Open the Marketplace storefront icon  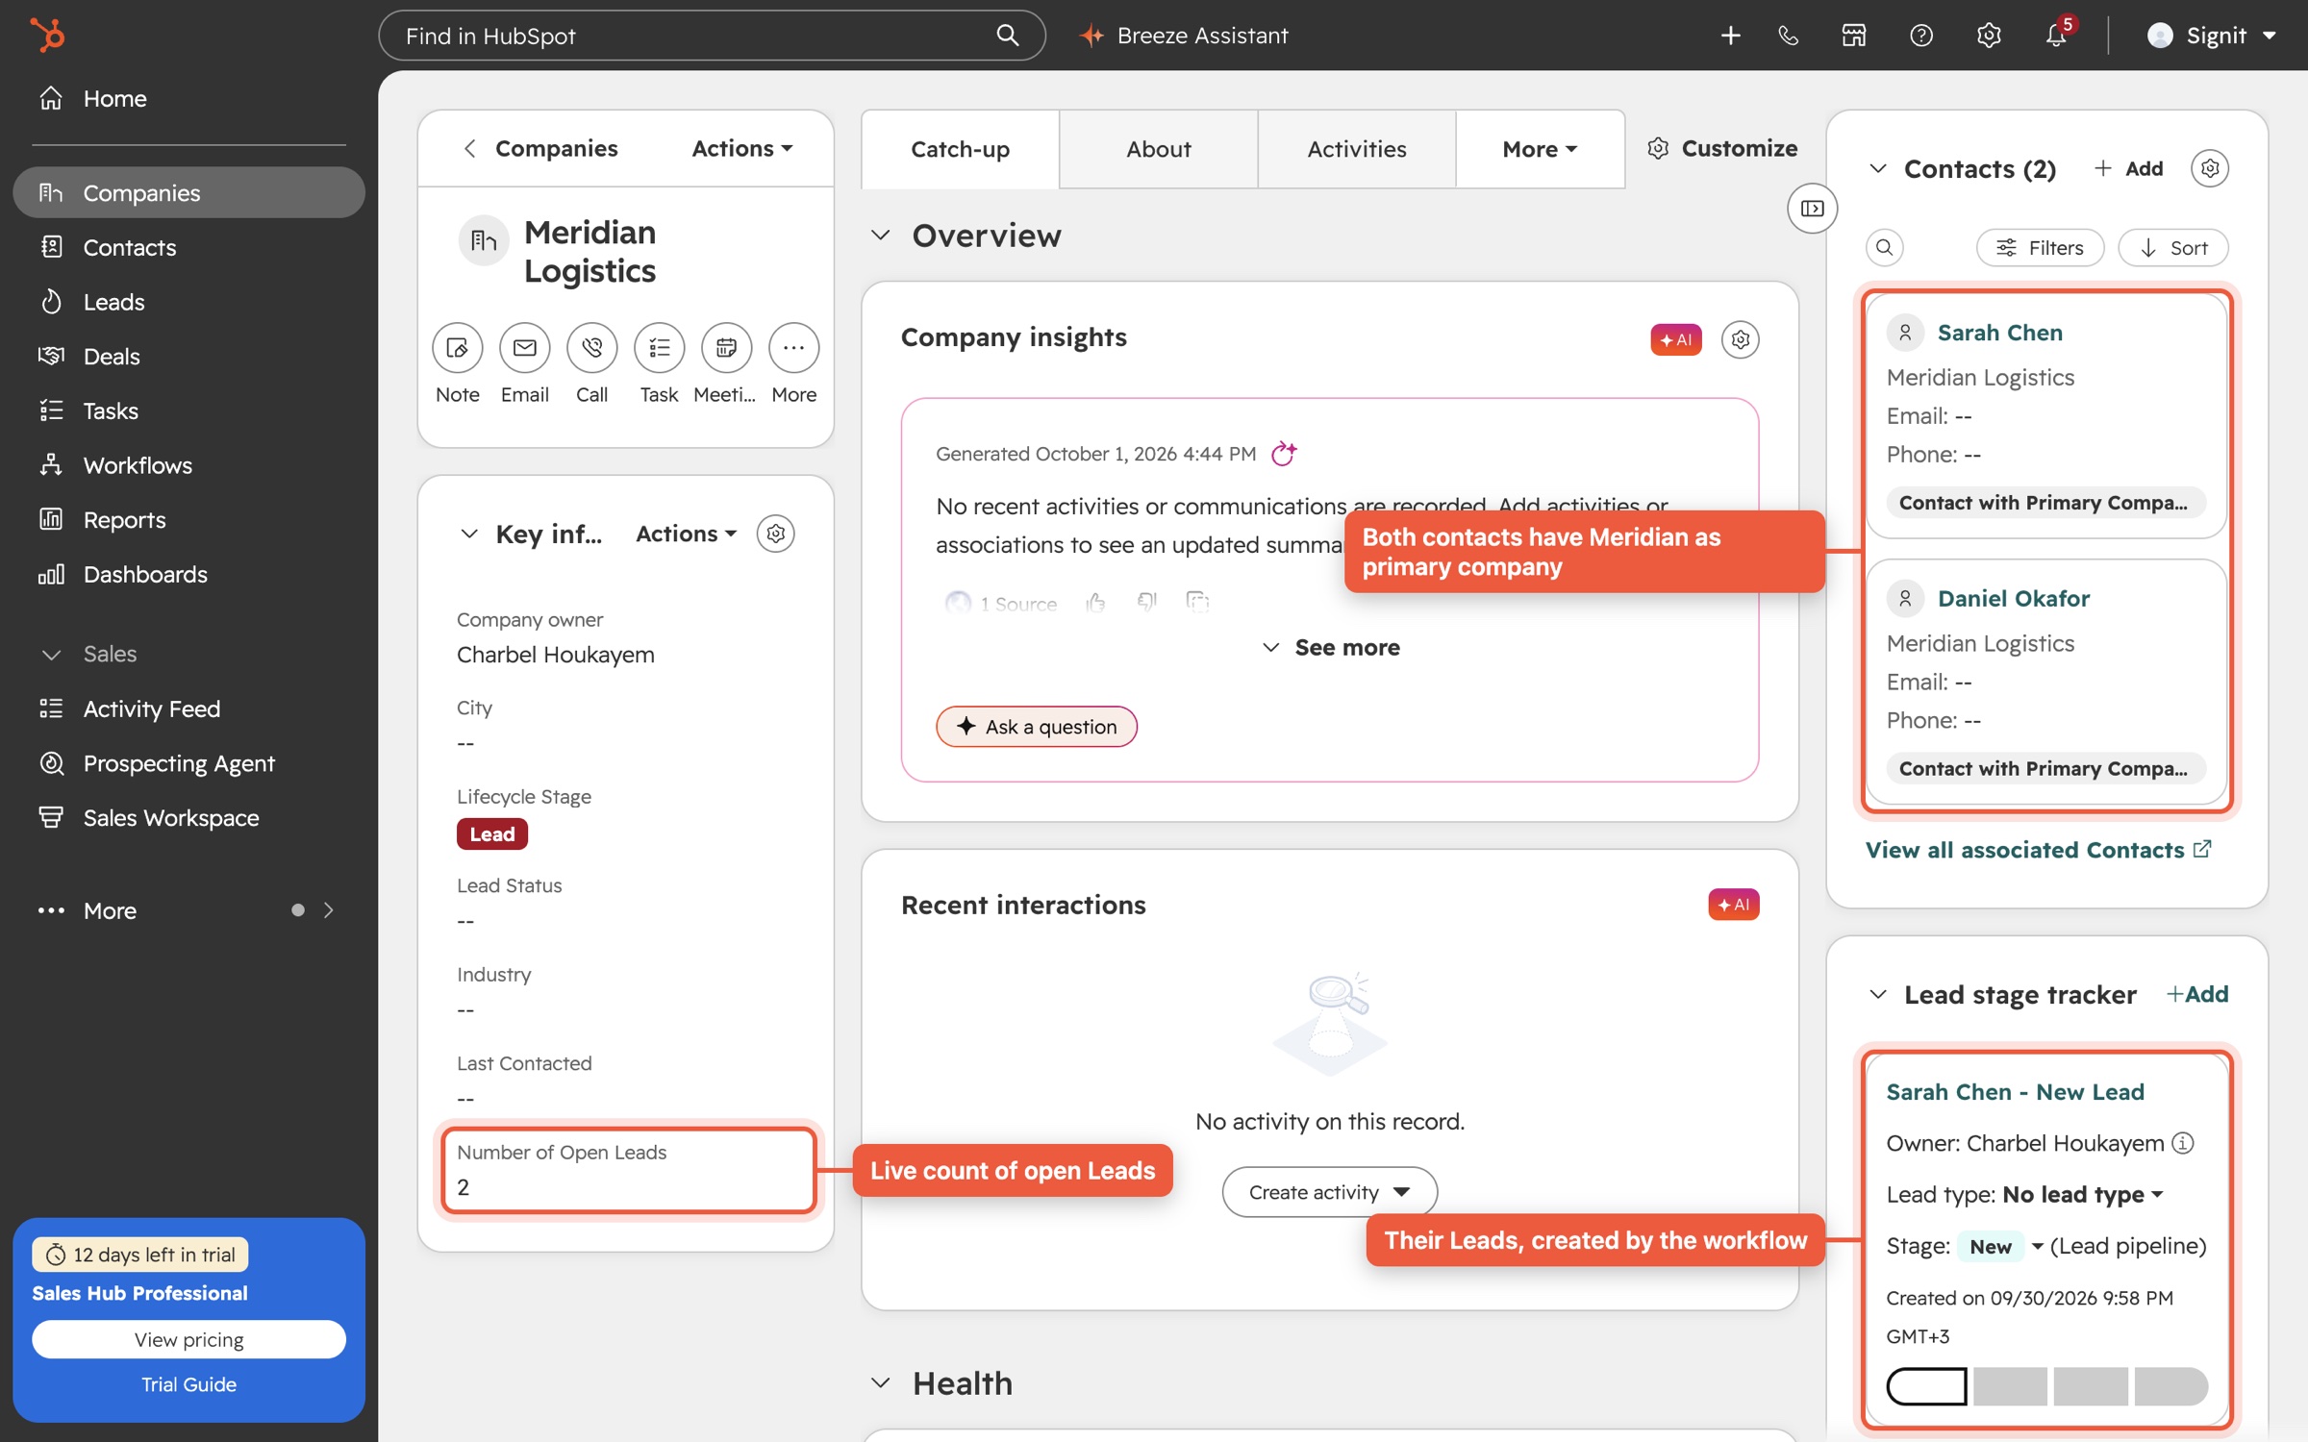pyautogui.click(x=1854, y=36)
